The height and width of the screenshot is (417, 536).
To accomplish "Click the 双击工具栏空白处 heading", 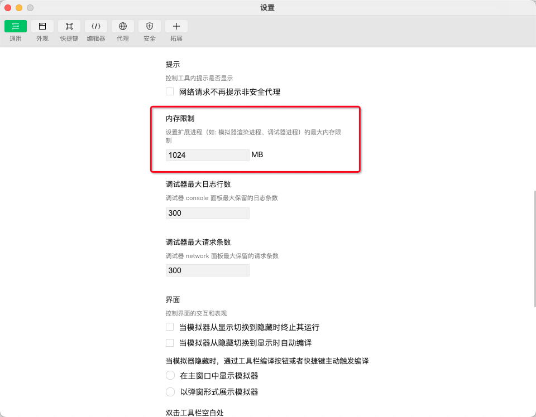I will coord(194,413).
